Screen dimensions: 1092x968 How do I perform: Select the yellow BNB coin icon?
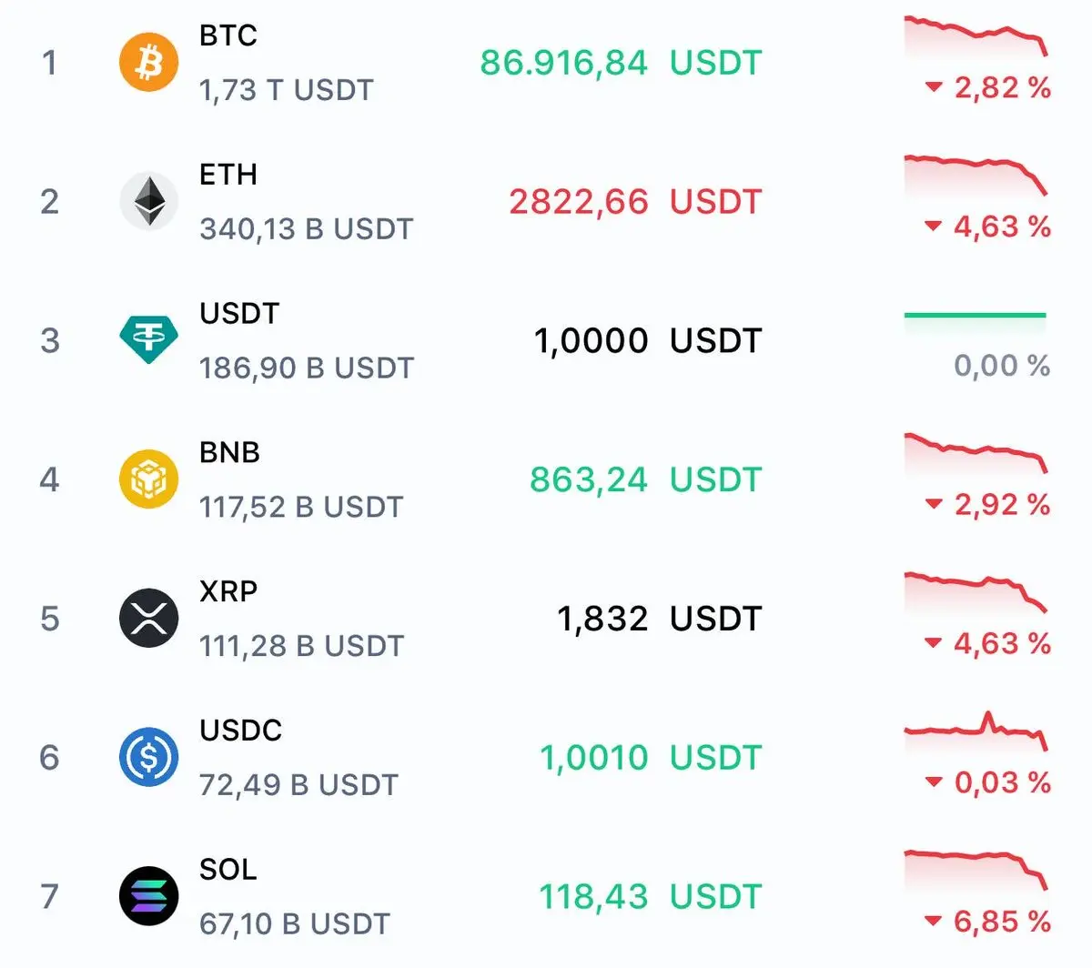148,479
